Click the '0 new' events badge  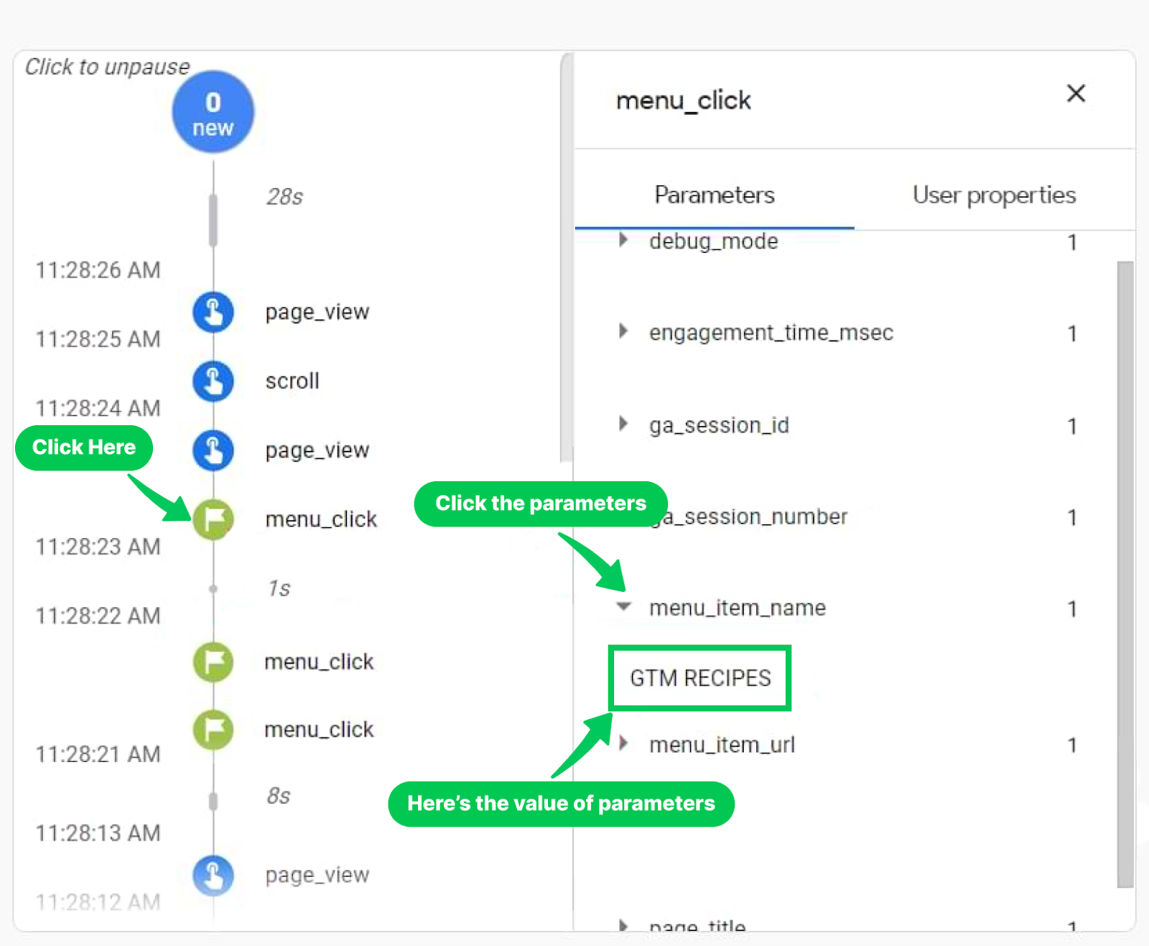pos(213,111)
